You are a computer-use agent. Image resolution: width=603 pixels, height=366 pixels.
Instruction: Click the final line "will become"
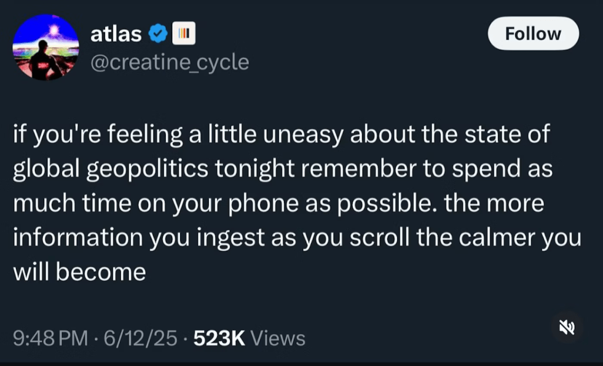80,272
